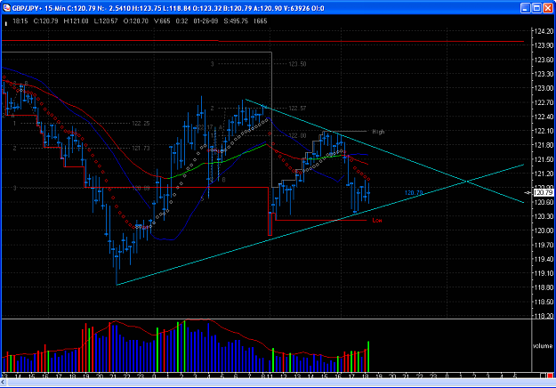Click '120.00' on the price axis
Viewport: 556px width, 388px height.
pyautogui.click(x=544, y=230)
